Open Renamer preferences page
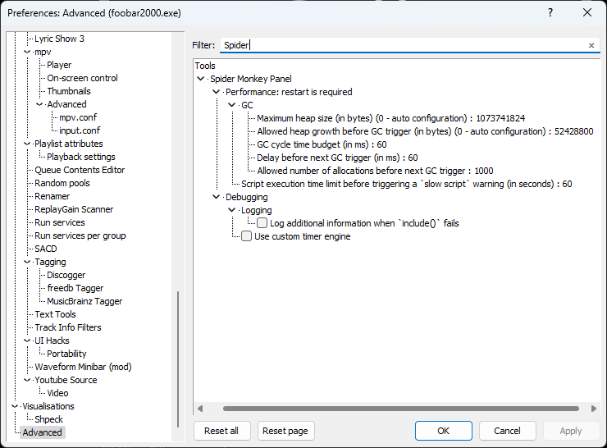Viewport: 607px width, 448px height. click(x=52, y=196)
